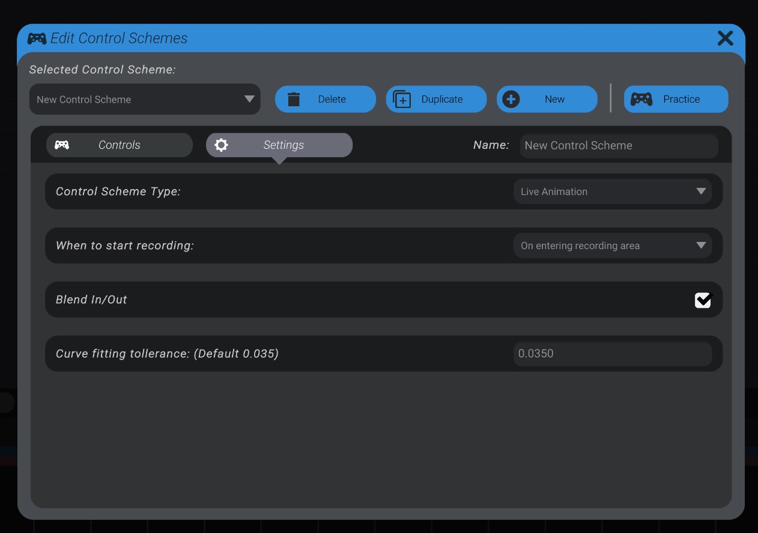Click the gamepad icon on the Practice button
This screenshot has height=533, width=758.
[x=641, y=98]
